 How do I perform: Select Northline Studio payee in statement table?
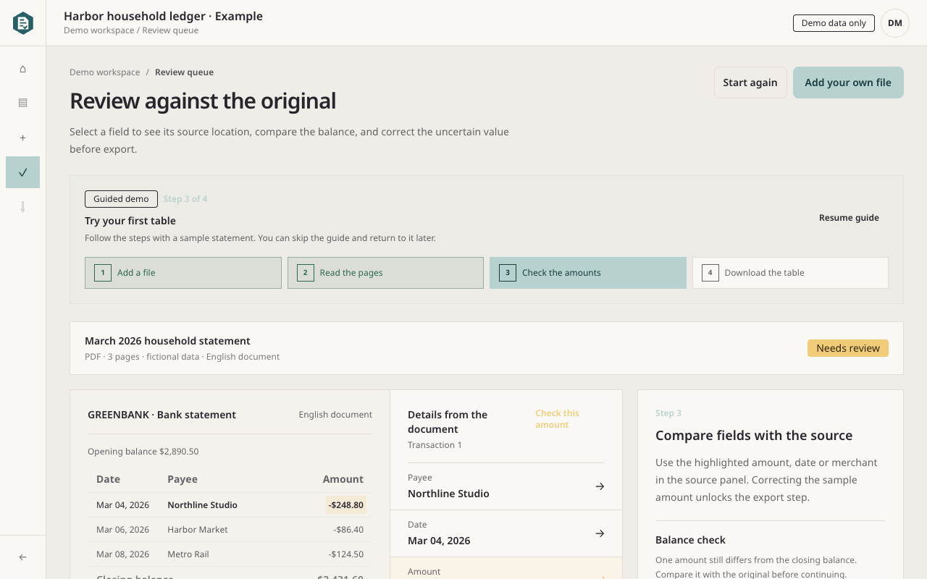click(x=202, y=505)
